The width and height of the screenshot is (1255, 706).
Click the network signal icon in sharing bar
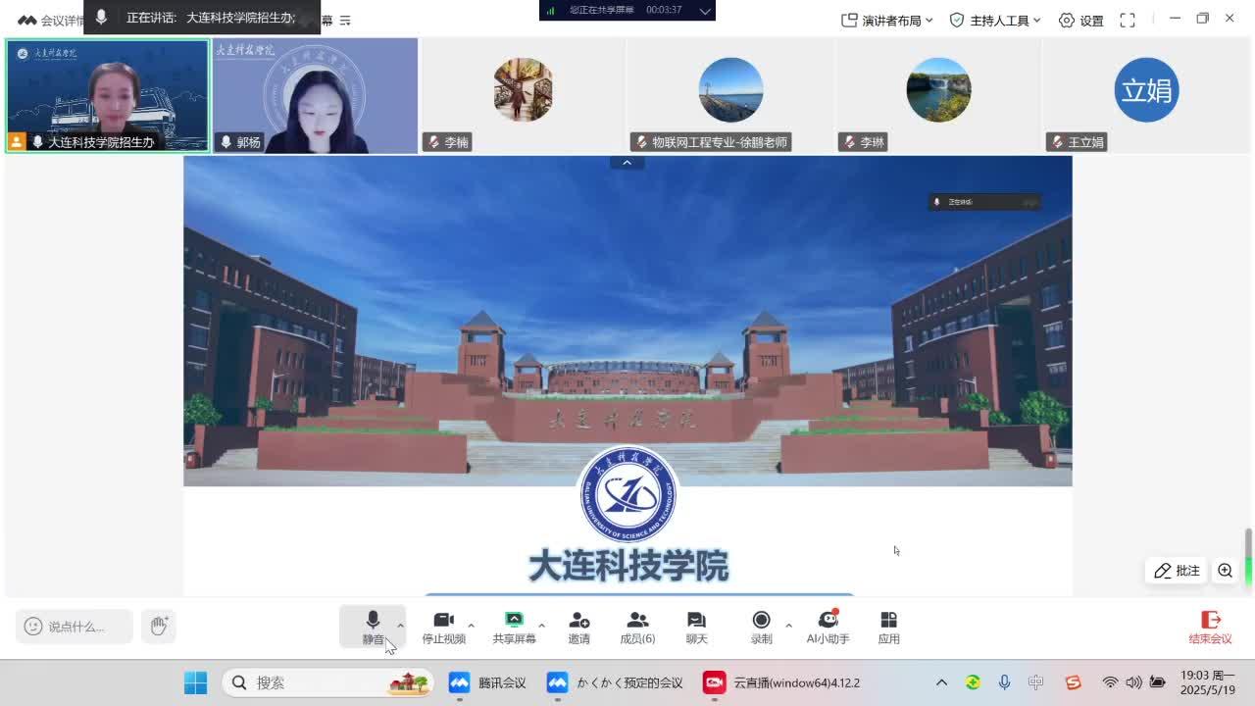(x=550, y=10)
